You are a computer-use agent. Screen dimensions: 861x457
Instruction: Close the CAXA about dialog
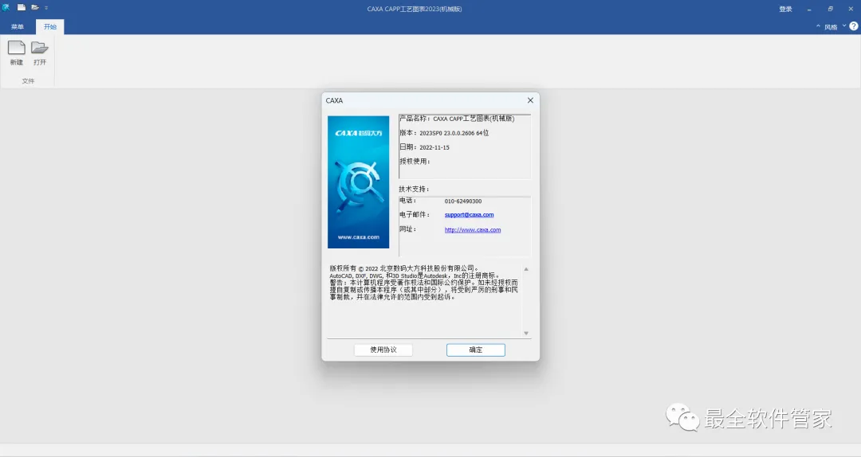[x=530, y=100]
